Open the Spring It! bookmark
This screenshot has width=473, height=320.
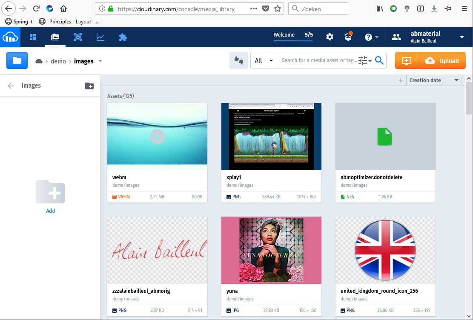(x=20, y=22)
